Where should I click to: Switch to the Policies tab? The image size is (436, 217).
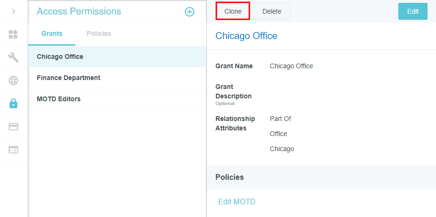[99, 33]
